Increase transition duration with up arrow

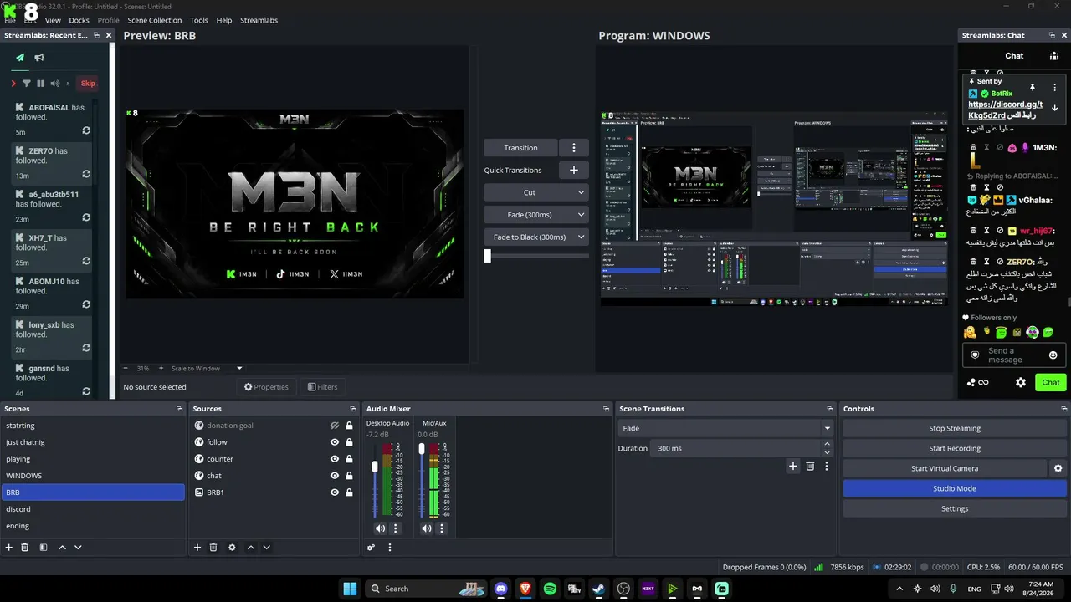point(828,444)
